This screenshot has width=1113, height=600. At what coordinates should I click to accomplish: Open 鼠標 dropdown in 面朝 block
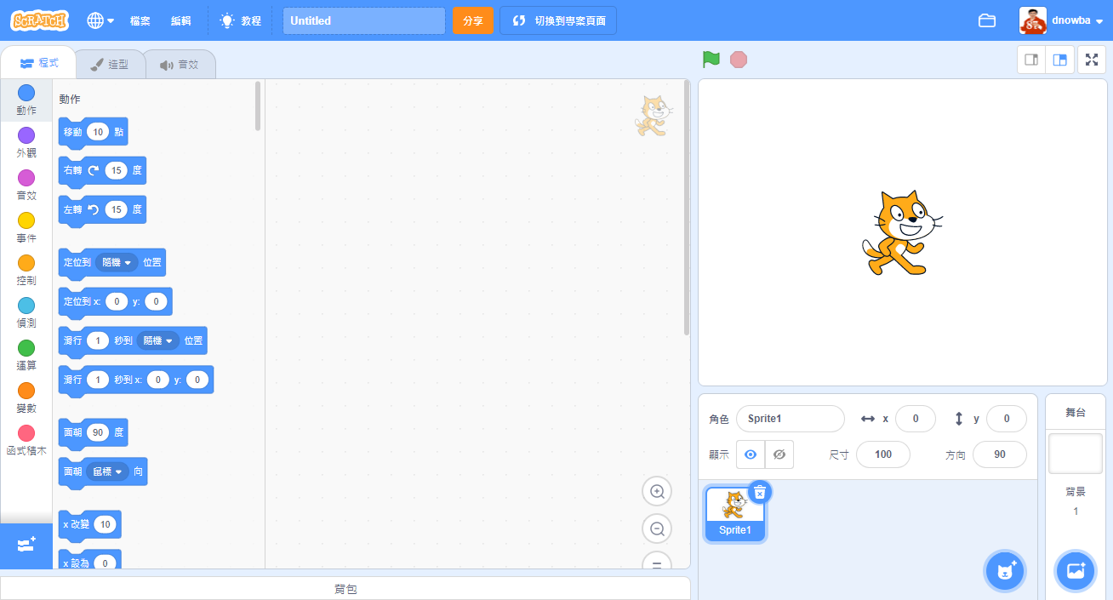tap(107, 471)
